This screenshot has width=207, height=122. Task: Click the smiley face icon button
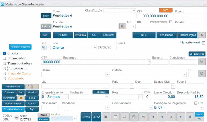(x=21, y=98)
